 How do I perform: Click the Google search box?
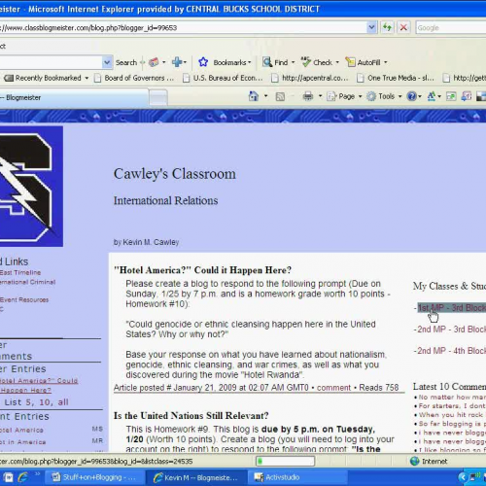[x=451, y=28]
